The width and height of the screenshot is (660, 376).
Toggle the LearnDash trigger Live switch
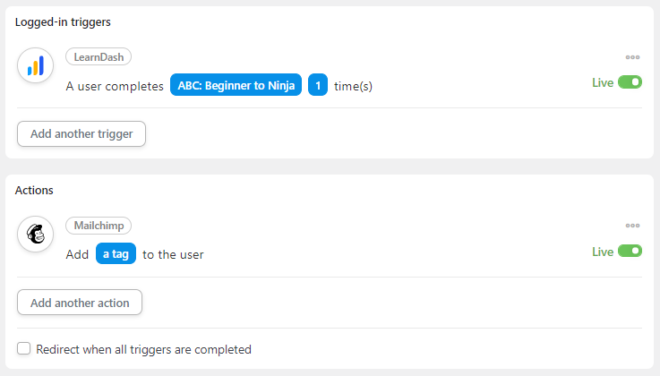pos(630,82)
